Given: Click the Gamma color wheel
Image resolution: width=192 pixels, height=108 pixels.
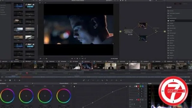Looking at the screenshot, I should click(x=26, y=96).
